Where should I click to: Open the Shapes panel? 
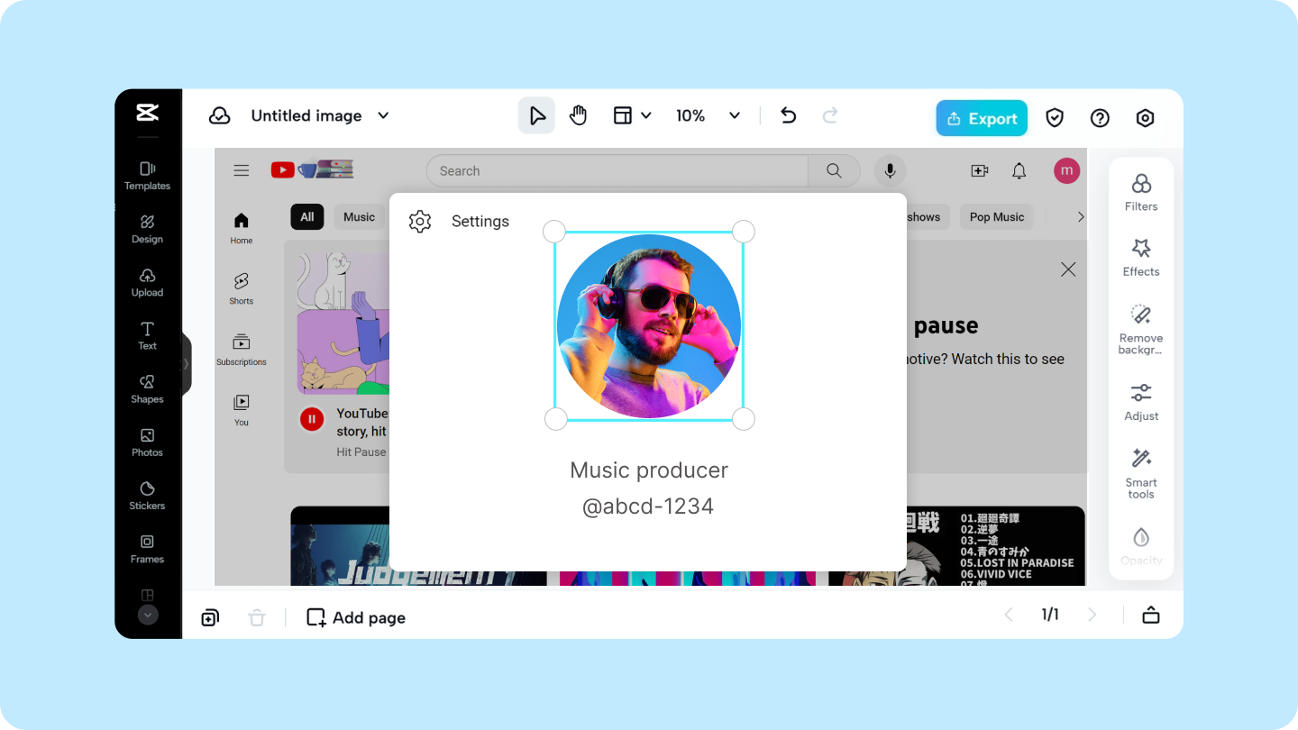coord(147,388)
